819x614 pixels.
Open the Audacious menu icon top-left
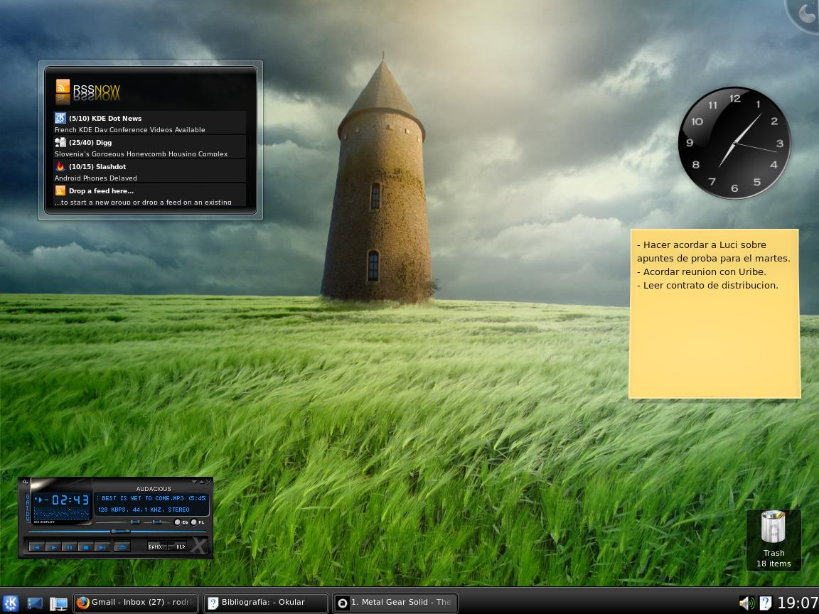click(25, 482)
